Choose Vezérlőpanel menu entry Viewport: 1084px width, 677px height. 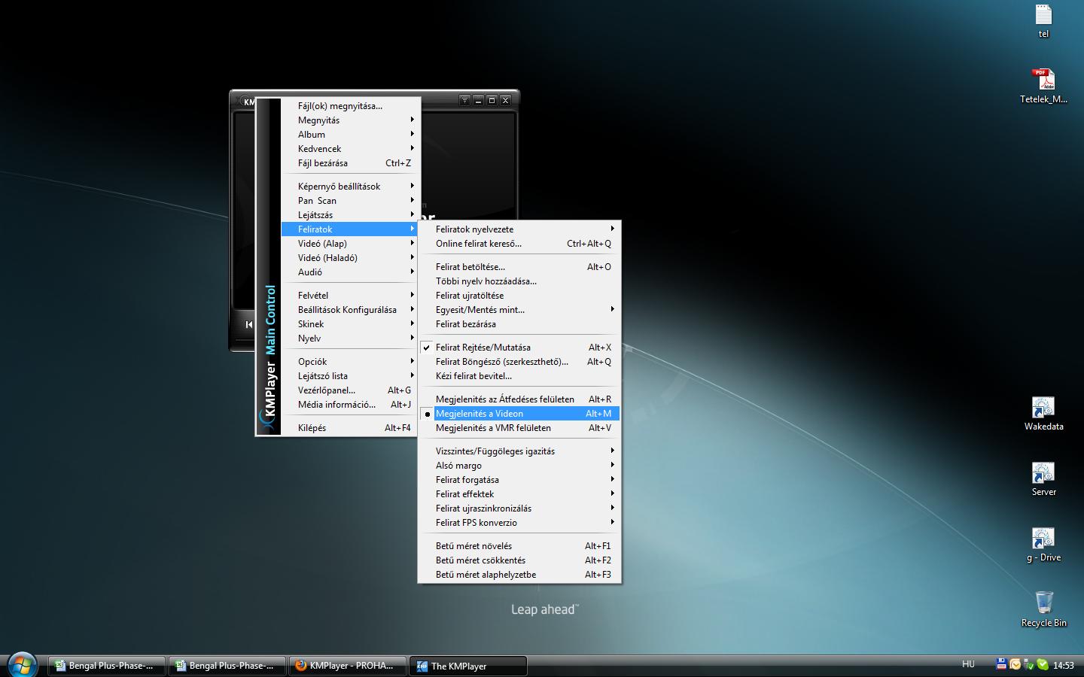pyautogui.click(x=350, y=390)
